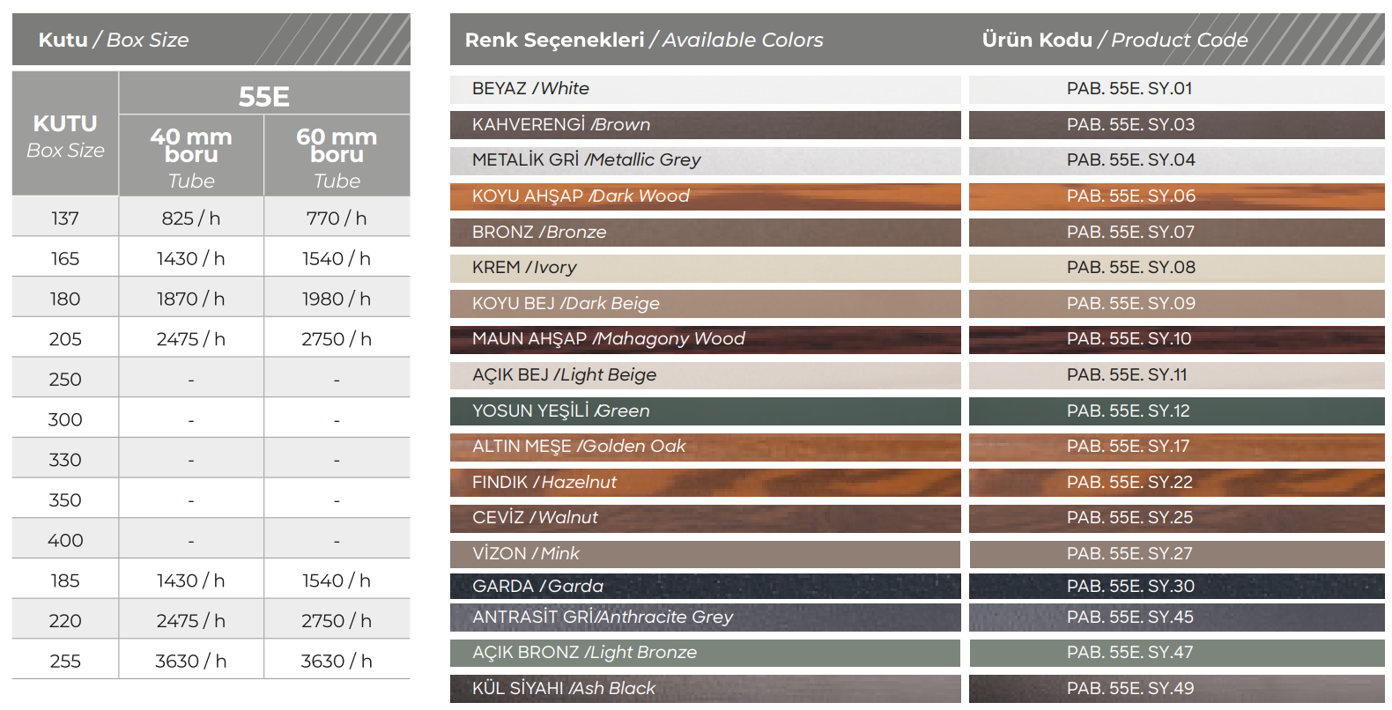The height and width of the screenshot is (710, 1392).
Task: Select the 40 mm boru Tube column header
Action: (191, 157)
